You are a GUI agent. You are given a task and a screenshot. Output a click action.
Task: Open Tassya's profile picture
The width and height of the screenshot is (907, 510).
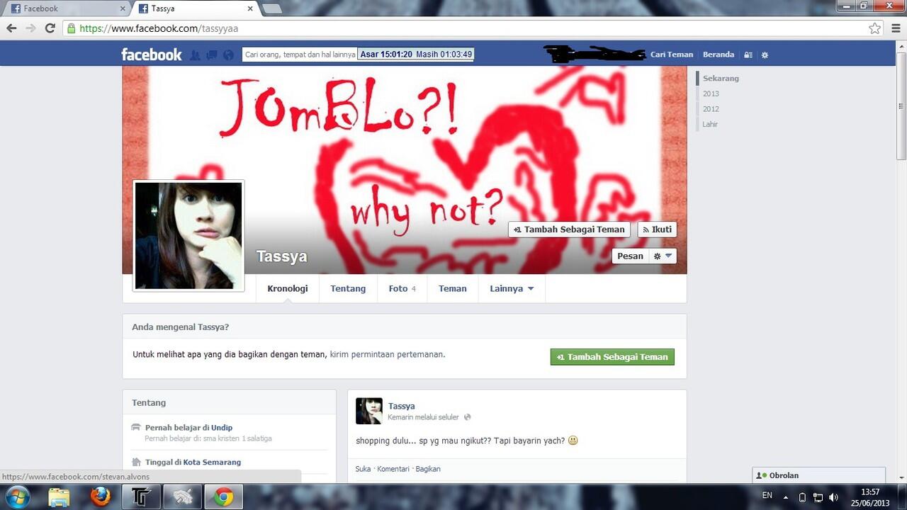[188, 236]
